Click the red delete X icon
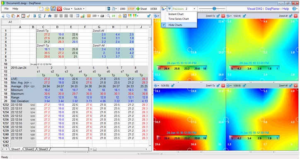The width and height of the screenshot is (300, 159). click(18, 16)
